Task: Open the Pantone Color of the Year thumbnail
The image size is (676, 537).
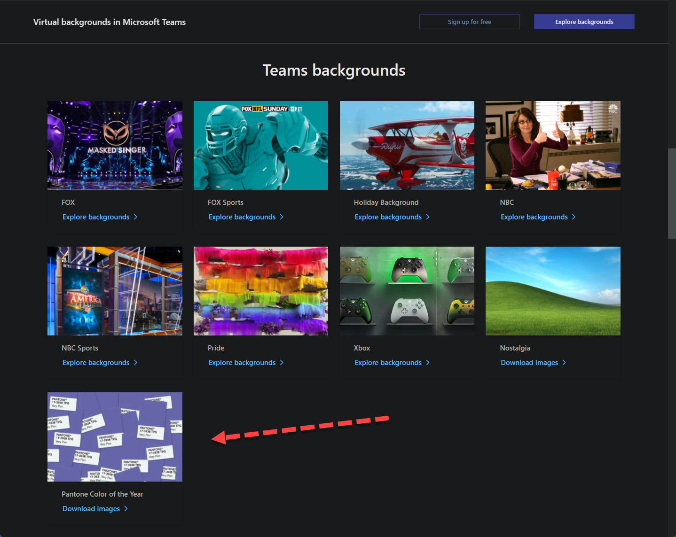Action: pyautogui.click(x=115, y=437)
